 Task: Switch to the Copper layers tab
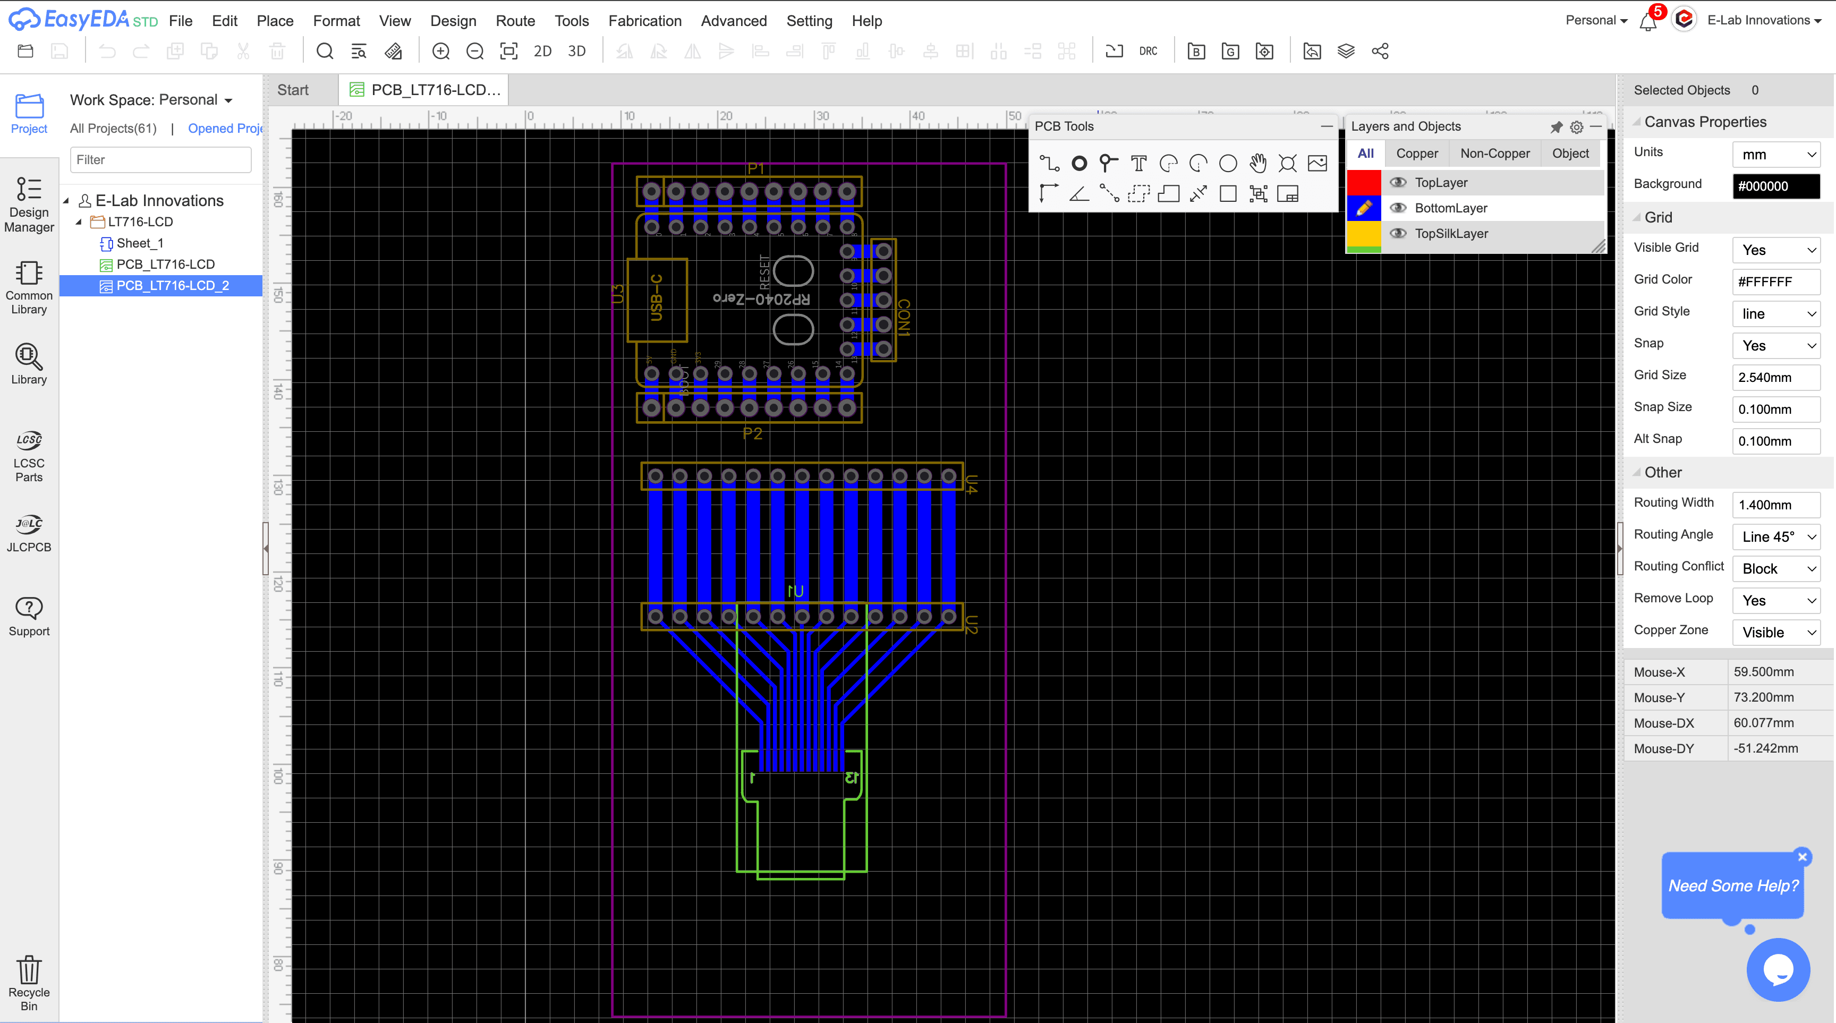coord(1416,153)
